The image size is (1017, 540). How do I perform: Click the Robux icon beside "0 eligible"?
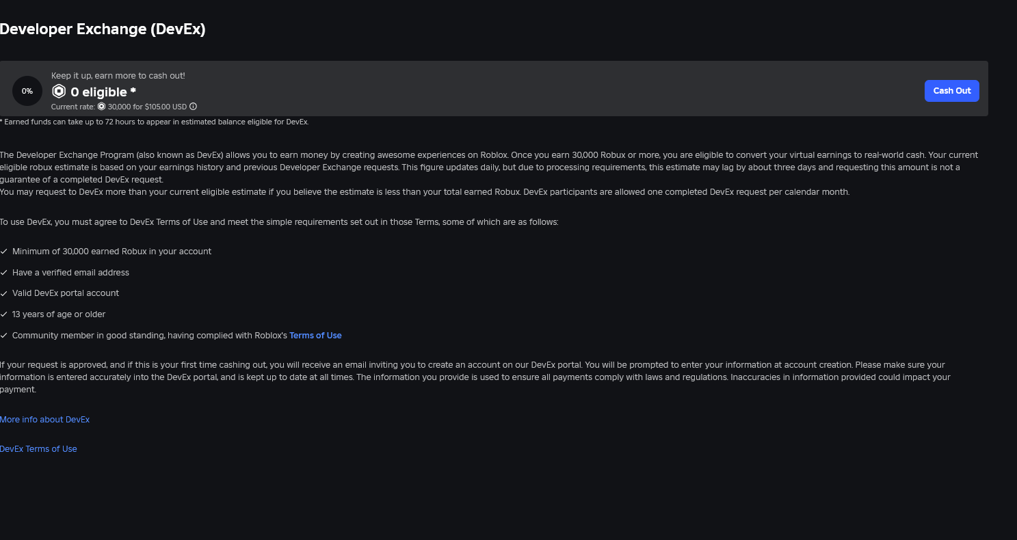(x=59, y=91)
